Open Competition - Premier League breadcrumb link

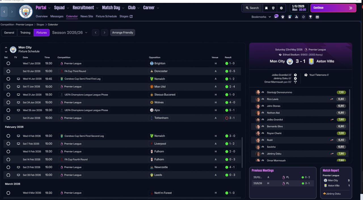(x=17, y=25)
